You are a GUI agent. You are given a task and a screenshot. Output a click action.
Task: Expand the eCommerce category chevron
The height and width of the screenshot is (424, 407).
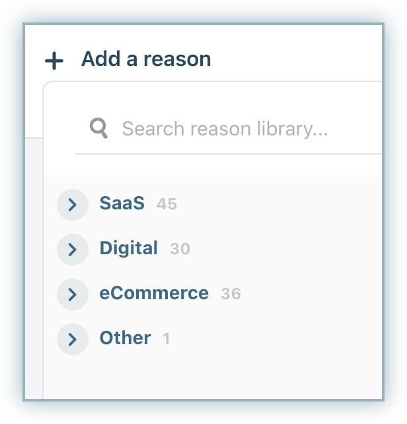[x=73, y=294]
